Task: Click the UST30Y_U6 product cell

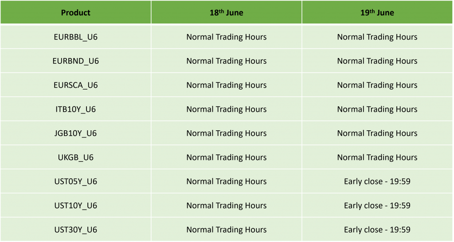Action: click(x=75, y=229)
